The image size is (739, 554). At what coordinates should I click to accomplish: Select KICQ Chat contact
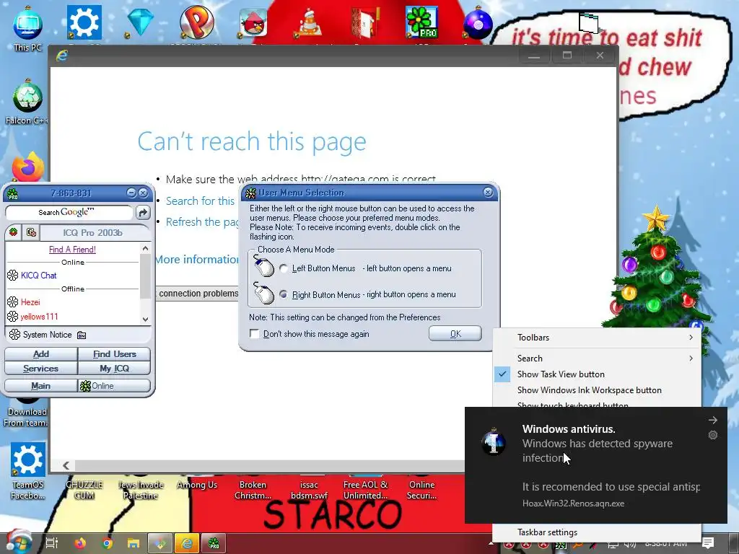pos(39,275)
